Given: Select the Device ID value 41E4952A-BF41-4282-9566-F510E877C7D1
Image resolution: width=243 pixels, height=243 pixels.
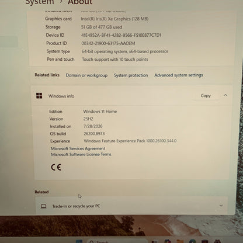Looking at the screenshot, I should 121,35.
